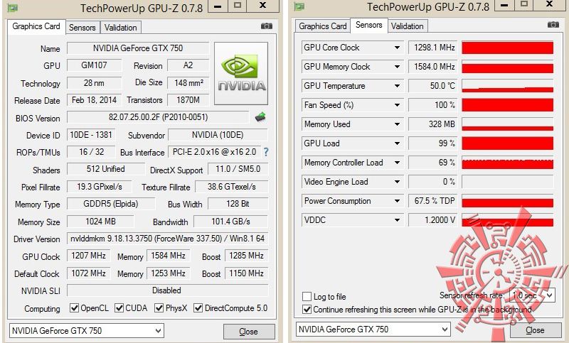Click the camera screenshot icon in Sensors window
The height and width of the screenshot is (343, 569).
553,25
